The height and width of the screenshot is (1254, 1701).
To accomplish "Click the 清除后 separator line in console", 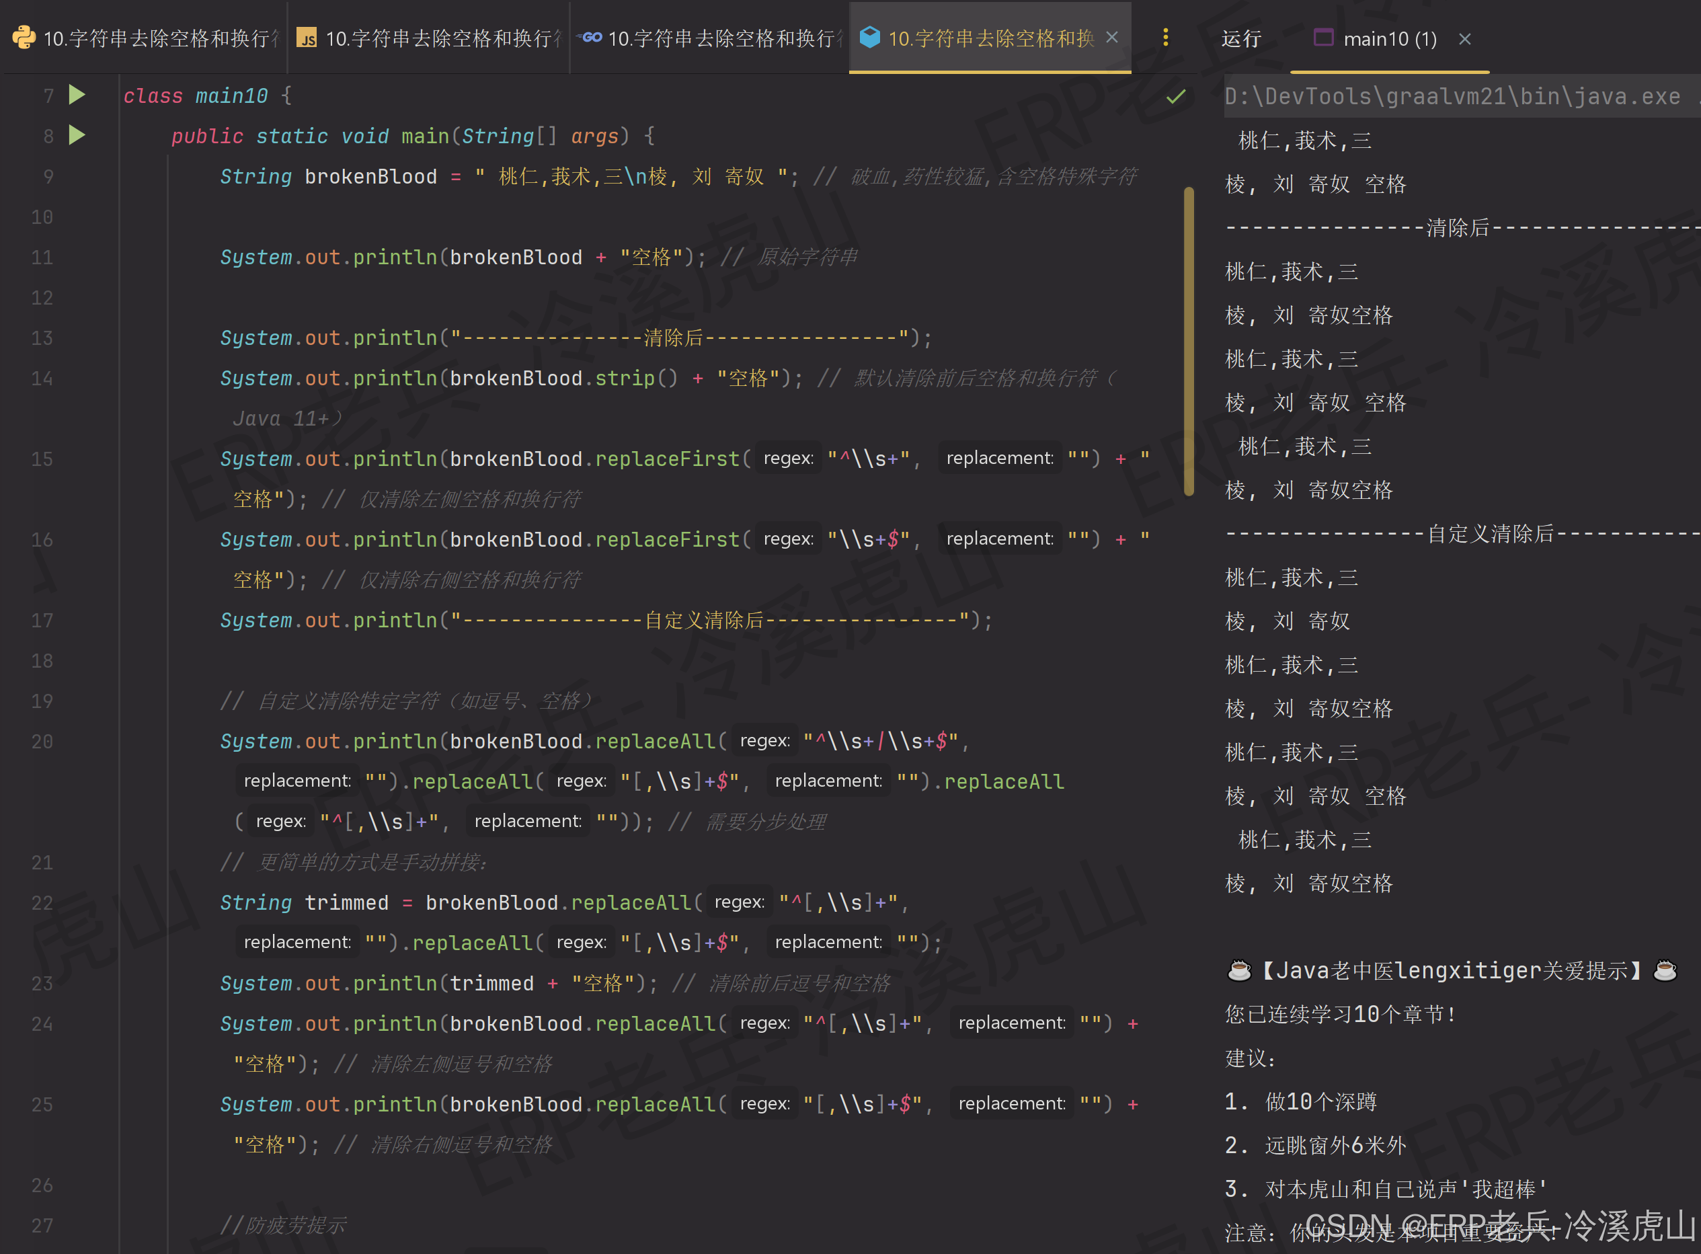I will click(x=1463, y=228).
